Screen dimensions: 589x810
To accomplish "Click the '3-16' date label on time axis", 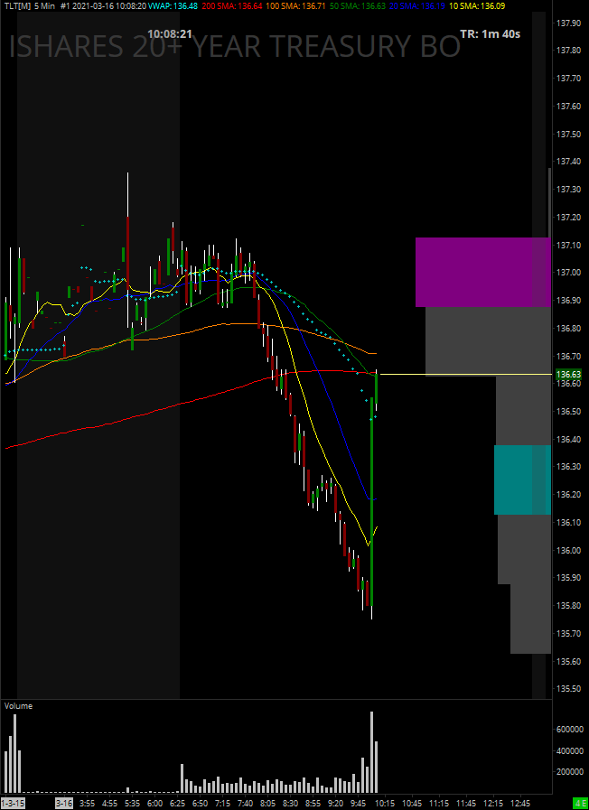I will (x=63, y=804).
